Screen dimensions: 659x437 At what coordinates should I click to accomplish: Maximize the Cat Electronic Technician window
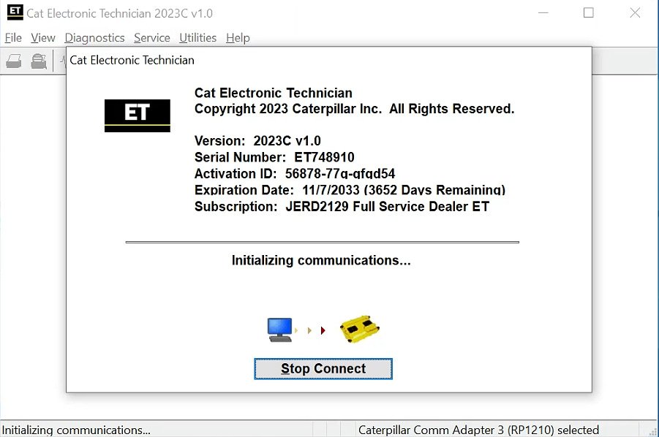tap(589, 12)
